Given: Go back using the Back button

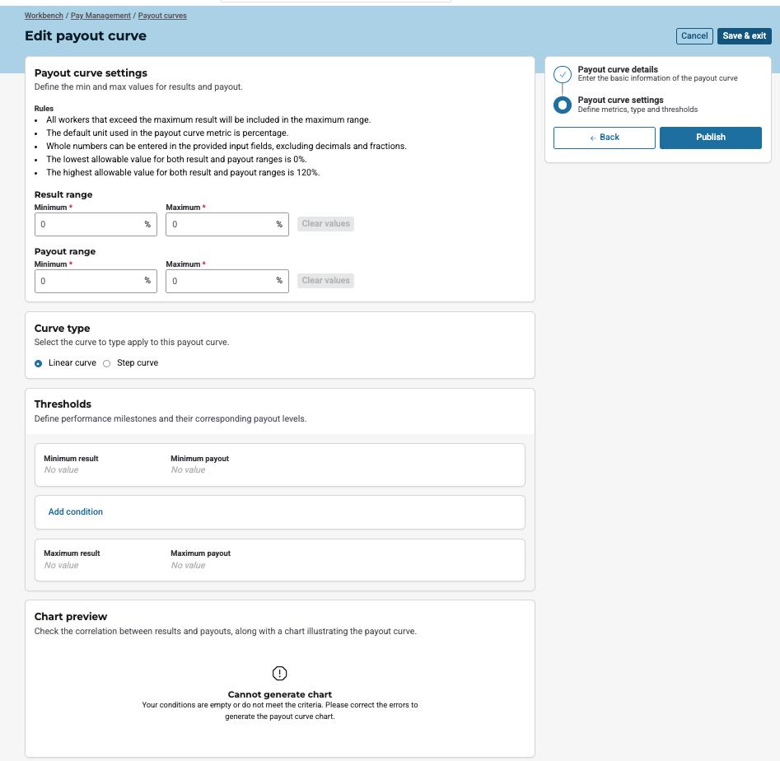Looking at the screenshot, I should click(604, 138).
